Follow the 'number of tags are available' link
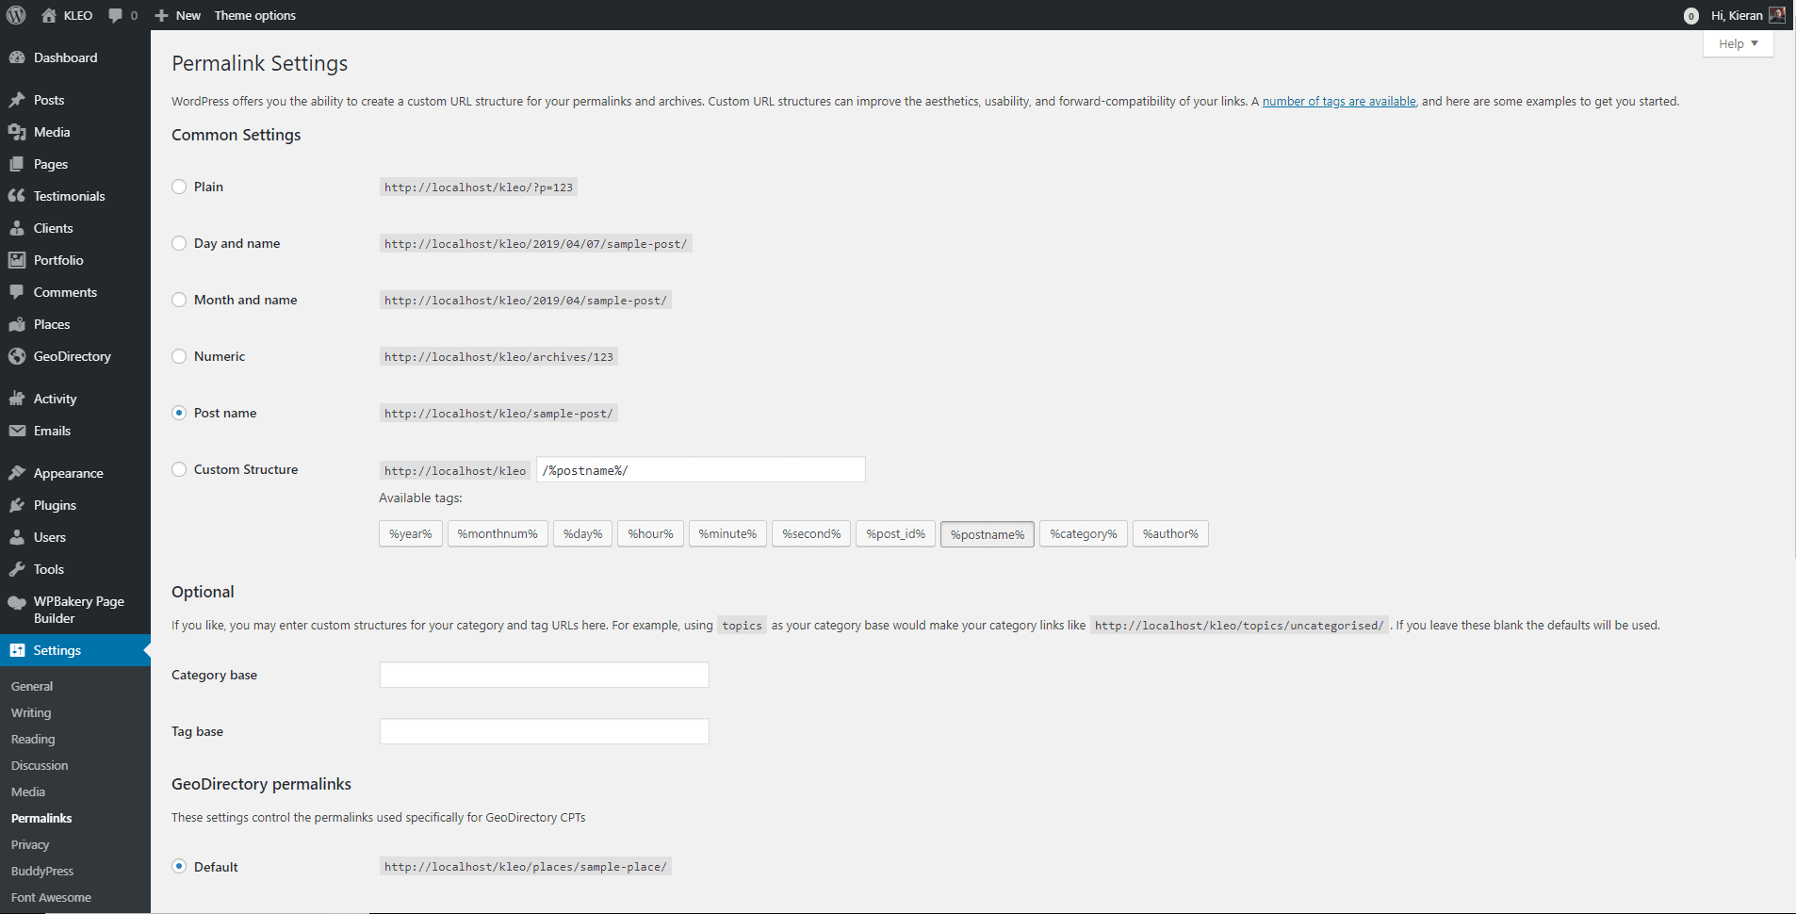The width and height of the screenshot is (1796, 914). [1338, 102]
